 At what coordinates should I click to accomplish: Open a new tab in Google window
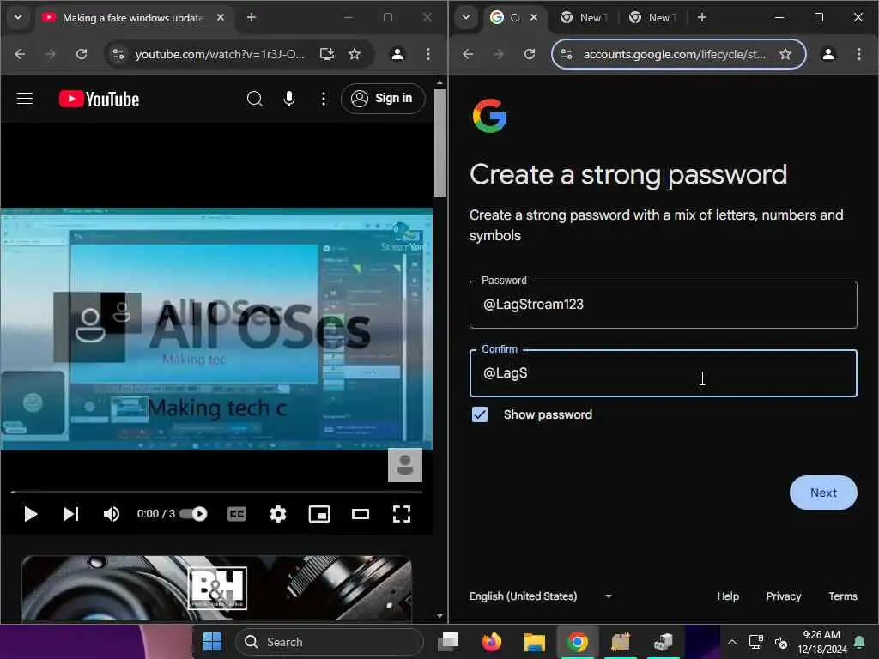(702, 17)
